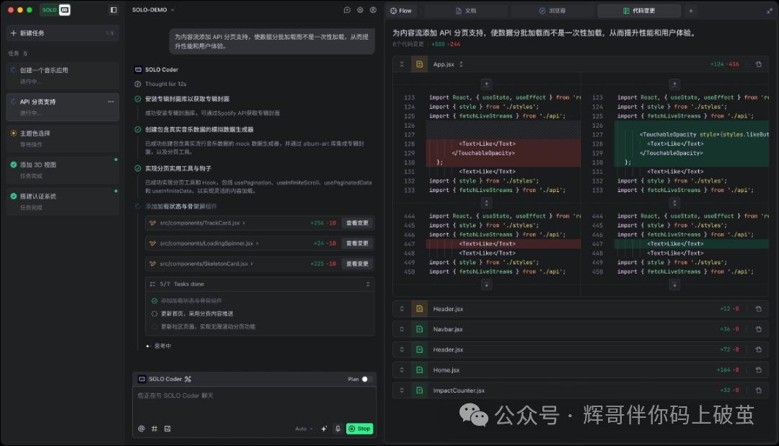Click 查看变更 for TrackCard.jsx
The width and height of the screenshot is (779, 446).
356,223
